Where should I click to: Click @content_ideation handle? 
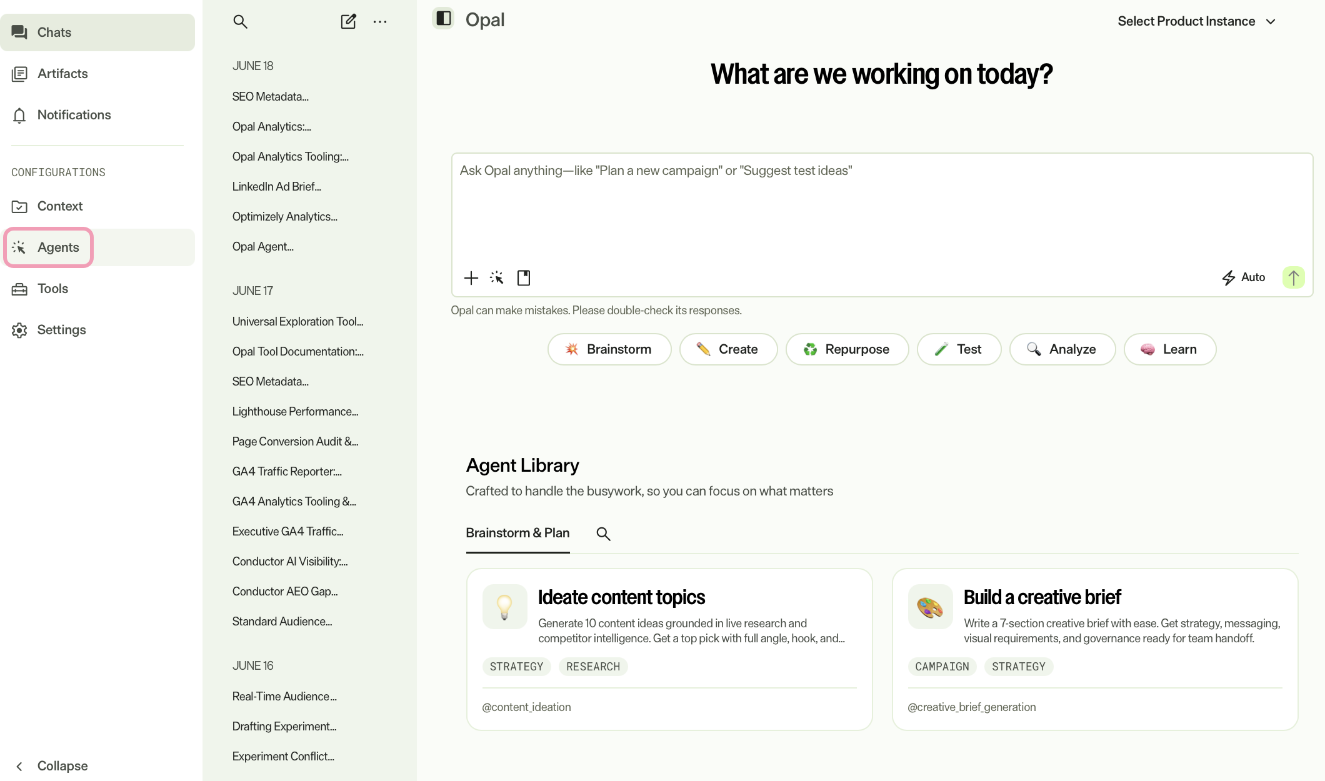tap(526, 707)
